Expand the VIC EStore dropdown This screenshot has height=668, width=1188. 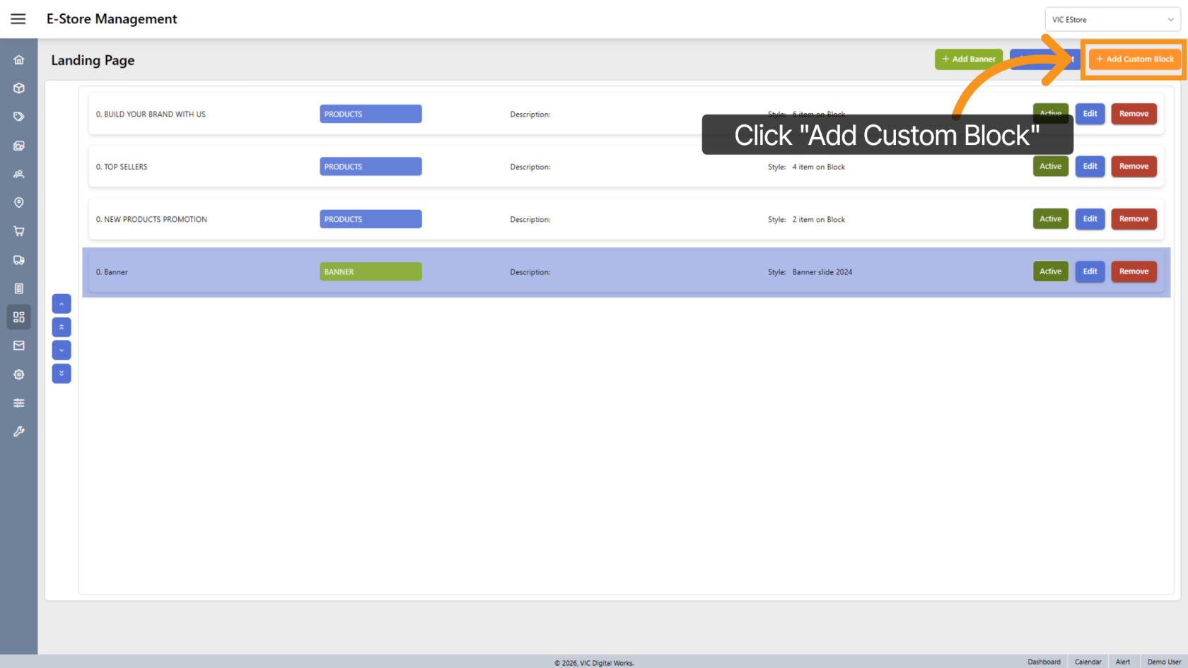tap(1112, 20)
